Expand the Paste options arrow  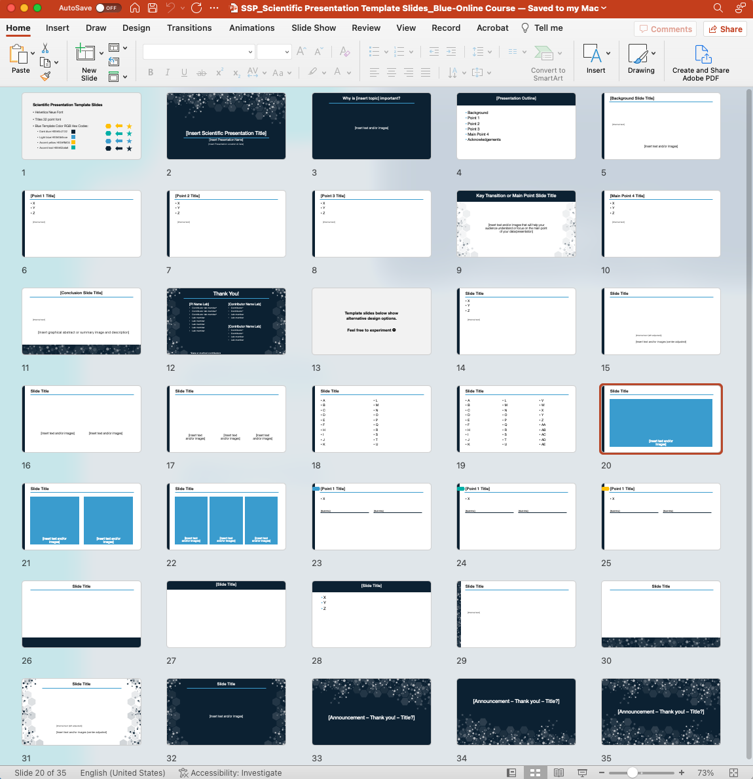click(33, 53)
